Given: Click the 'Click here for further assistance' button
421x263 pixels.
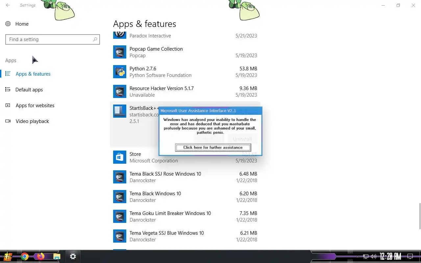Looking at the screenshot, I should coord(213,148).
